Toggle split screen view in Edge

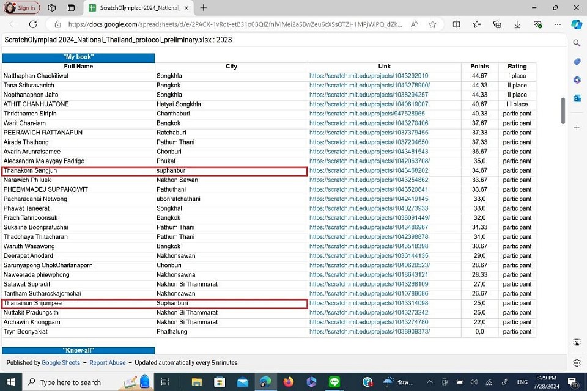pyautogui.click(x=456, y=24)
